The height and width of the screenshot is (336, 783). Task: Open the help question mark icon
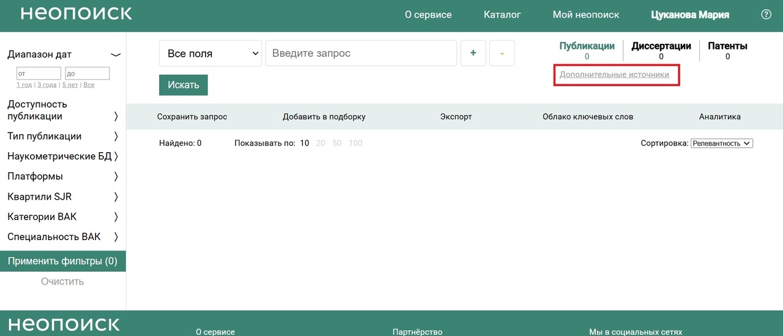[766, 15]
